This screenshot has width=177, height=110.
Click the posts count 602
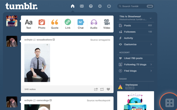[x=150, y=25]
